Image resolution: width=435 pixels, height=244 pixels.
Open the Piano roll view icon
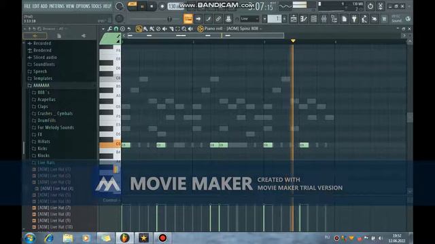tap(304, 19)
